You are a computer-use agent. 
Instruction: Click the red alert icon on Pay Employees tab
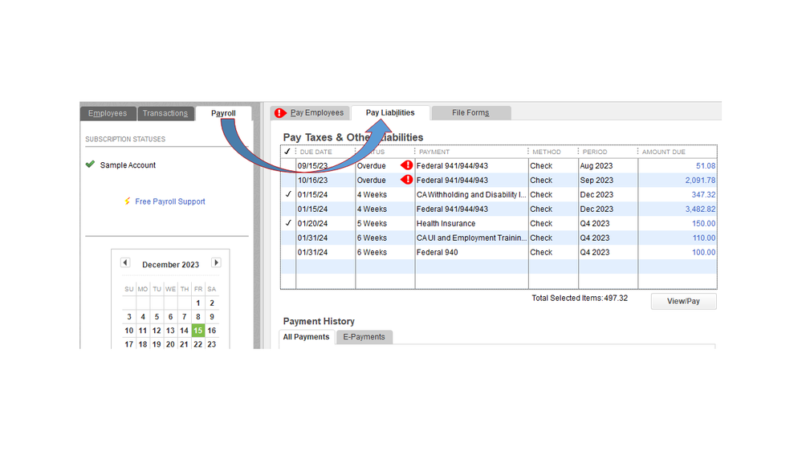coord(280,113)
